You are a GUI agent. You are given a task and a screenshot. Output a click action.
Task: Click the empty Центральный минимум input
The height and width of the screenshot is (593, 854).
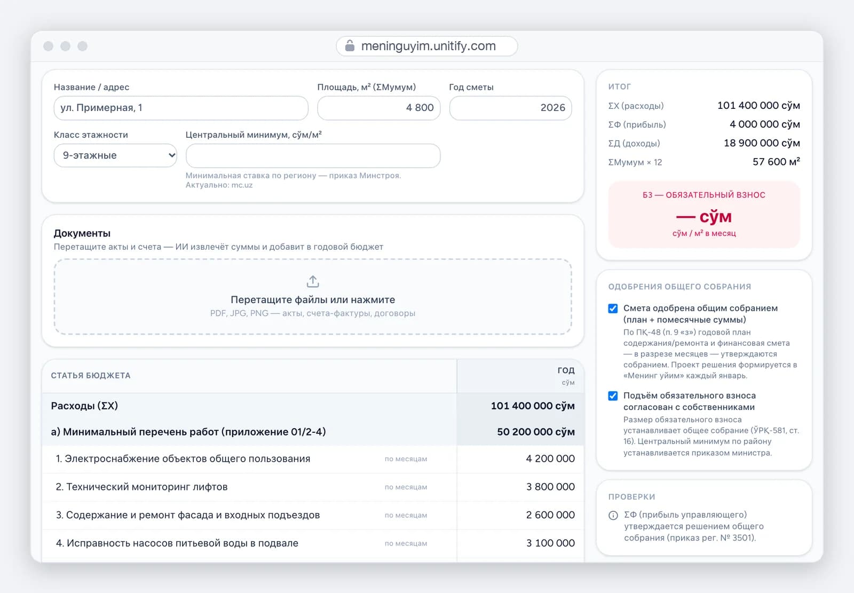pos(313,155)
